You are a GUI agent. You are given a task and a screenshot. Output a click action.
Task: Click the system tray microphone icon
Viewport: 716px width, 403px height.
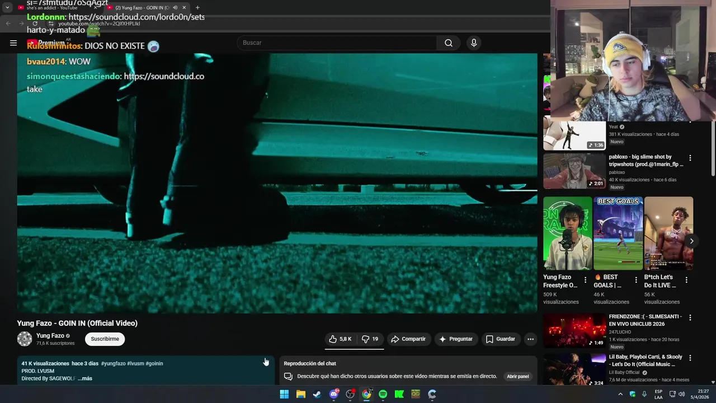tap(644, 394)
